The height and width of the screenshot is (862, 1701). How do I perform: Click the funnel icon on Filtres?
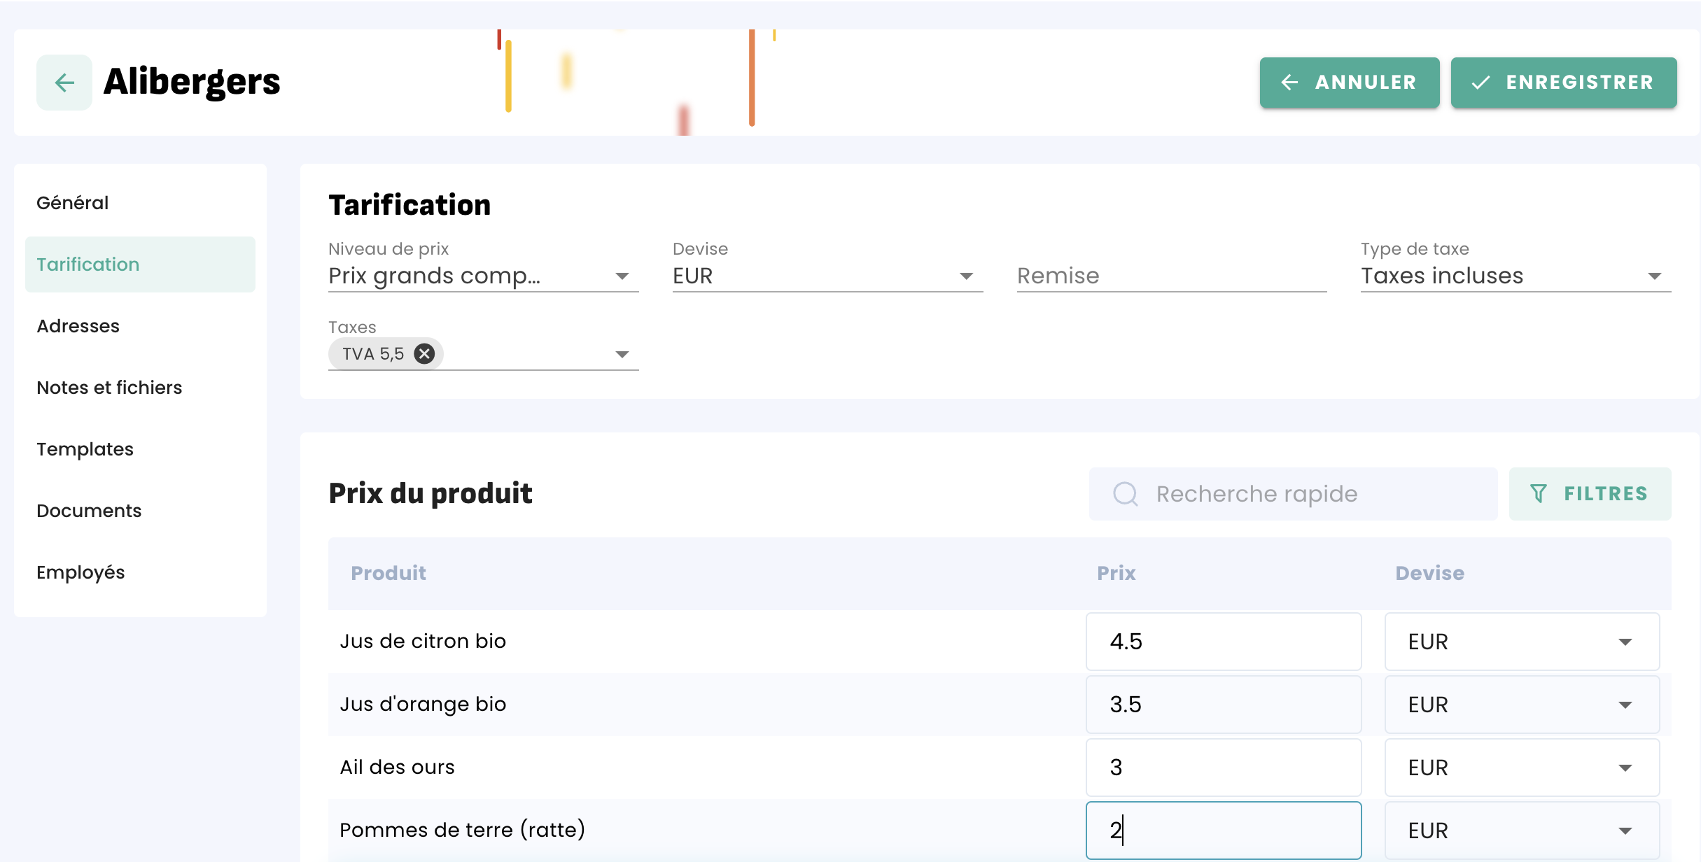tap(1539, 494)
